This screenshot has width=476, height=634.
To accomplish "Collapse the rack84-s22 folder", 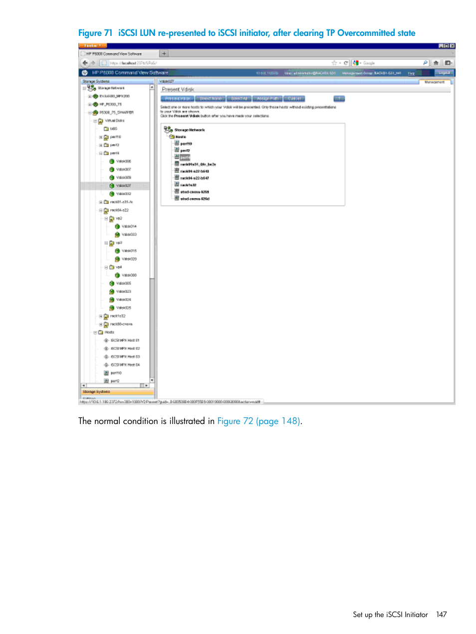I will click(x=101, y=211).
